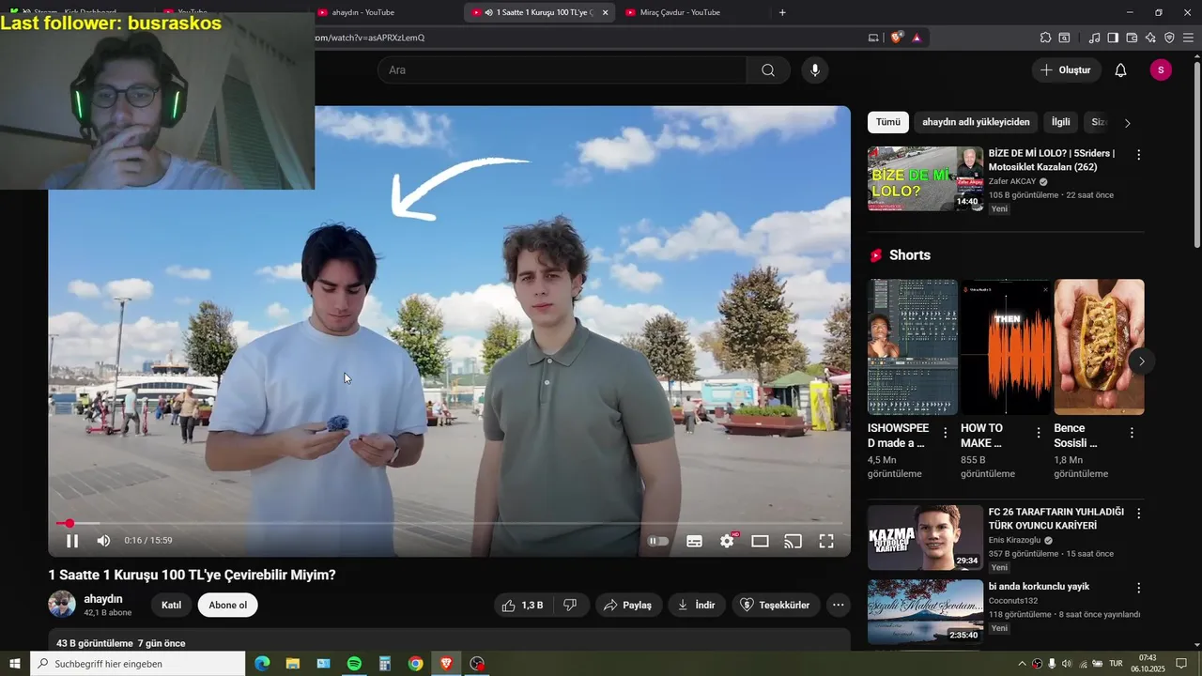Open options for 'FC 26' video
Viewport: 1202px width, 676px height.
click(1138, 514)
